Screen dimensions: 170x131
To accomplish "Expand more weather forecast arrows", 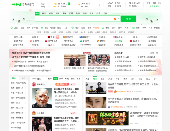I will pos(99,4).
